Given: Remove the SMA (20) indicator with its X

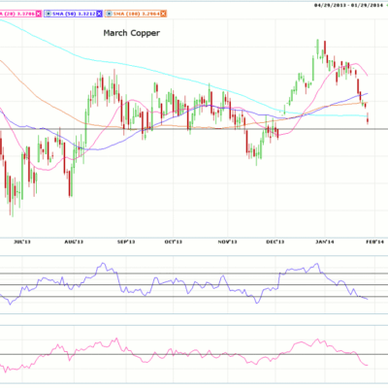Looking at the screenshot, I should click(39, 14).
